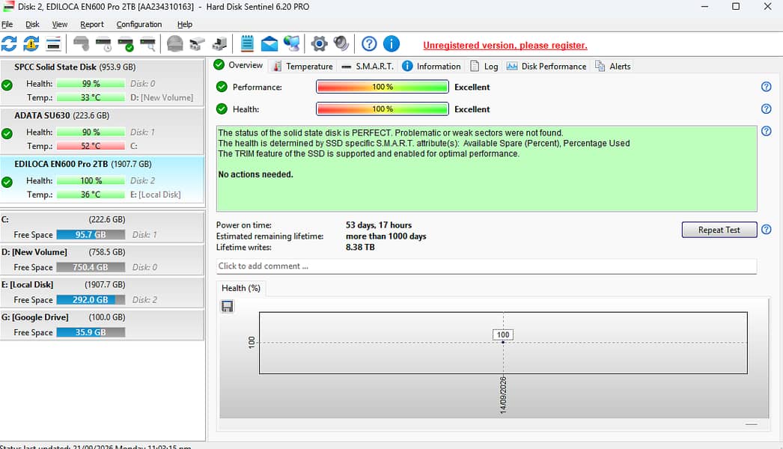Click the refresh with warning sign icon
This screenshot has width=783, height=449.
(x=31, y=44)
